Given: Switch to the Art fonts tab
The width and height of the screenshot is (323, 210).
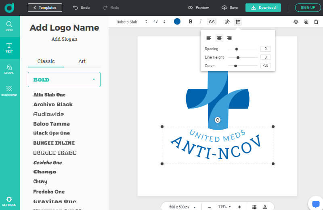Looking at the screenshot, I should tap(82, 61).
